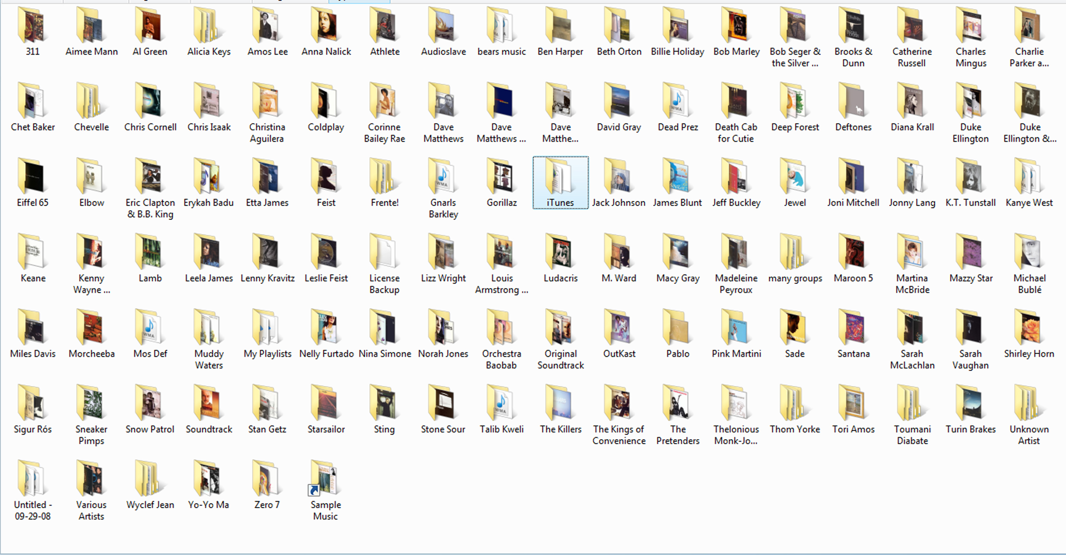Open the Eiffel 65 folder icon

(32, 176)
